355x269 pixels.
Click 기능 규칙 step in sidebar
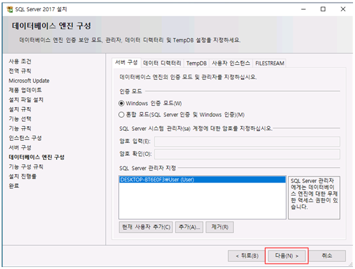(x=20, y=128)
